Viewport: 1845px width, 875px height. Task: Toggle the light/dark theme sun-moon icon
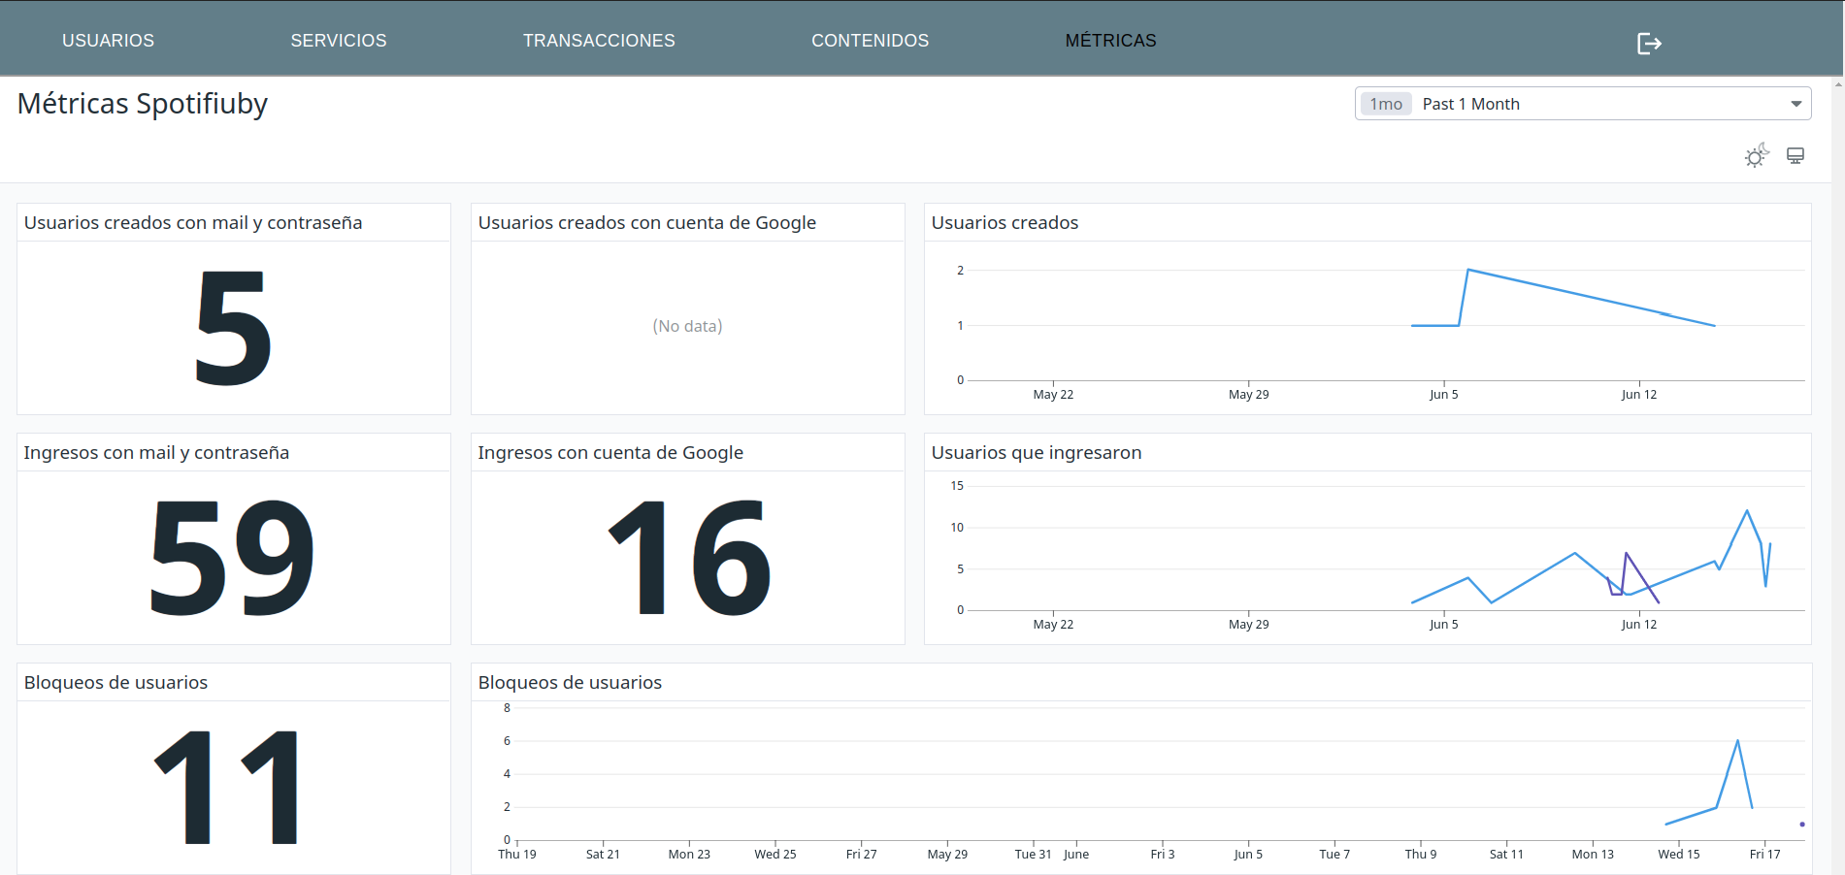pos(1756,156)
